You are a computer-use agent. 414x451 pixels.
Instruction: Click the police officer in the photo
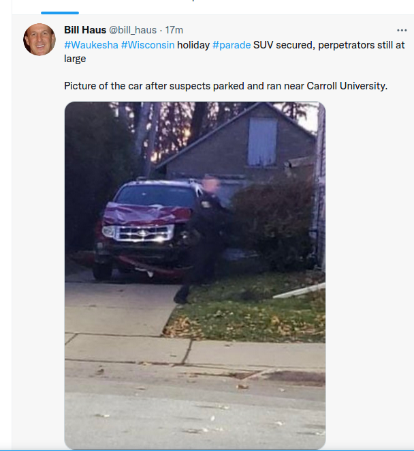(202, 239)
